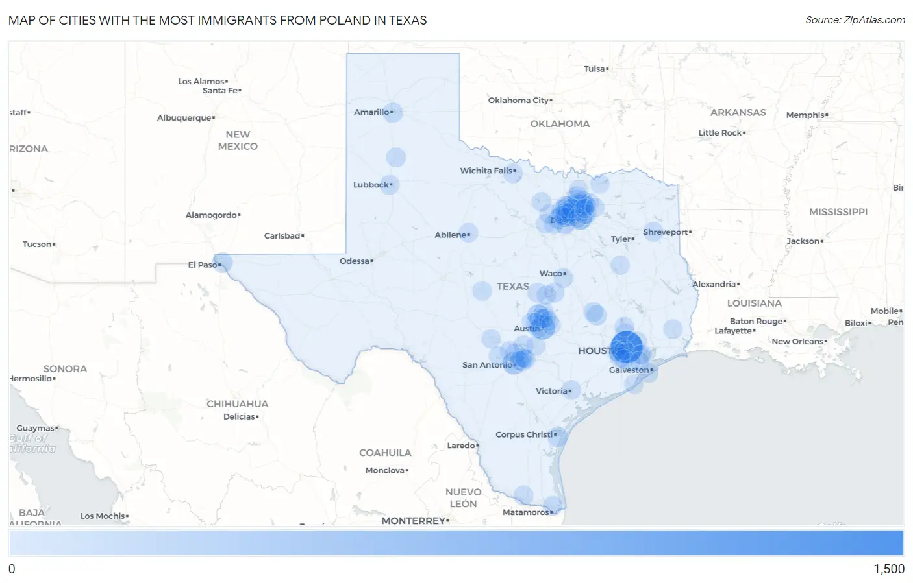
Task: Click the SONORA state label
Action: (65, 368)
